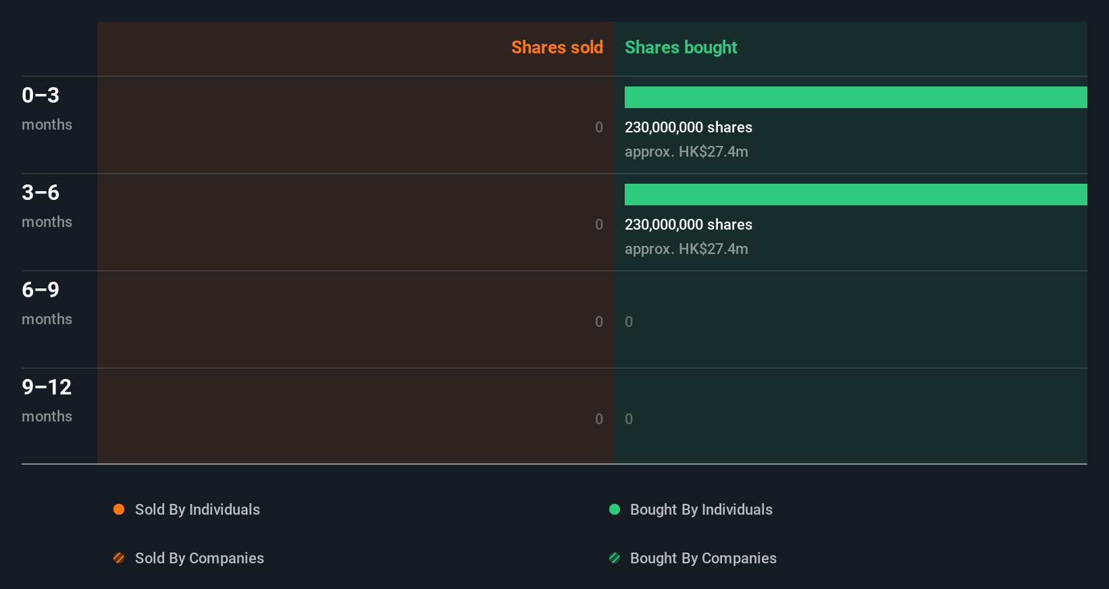Screen dimensions: 1109x589
Task: Select the Shares sold column header
Action: (557, 47)
